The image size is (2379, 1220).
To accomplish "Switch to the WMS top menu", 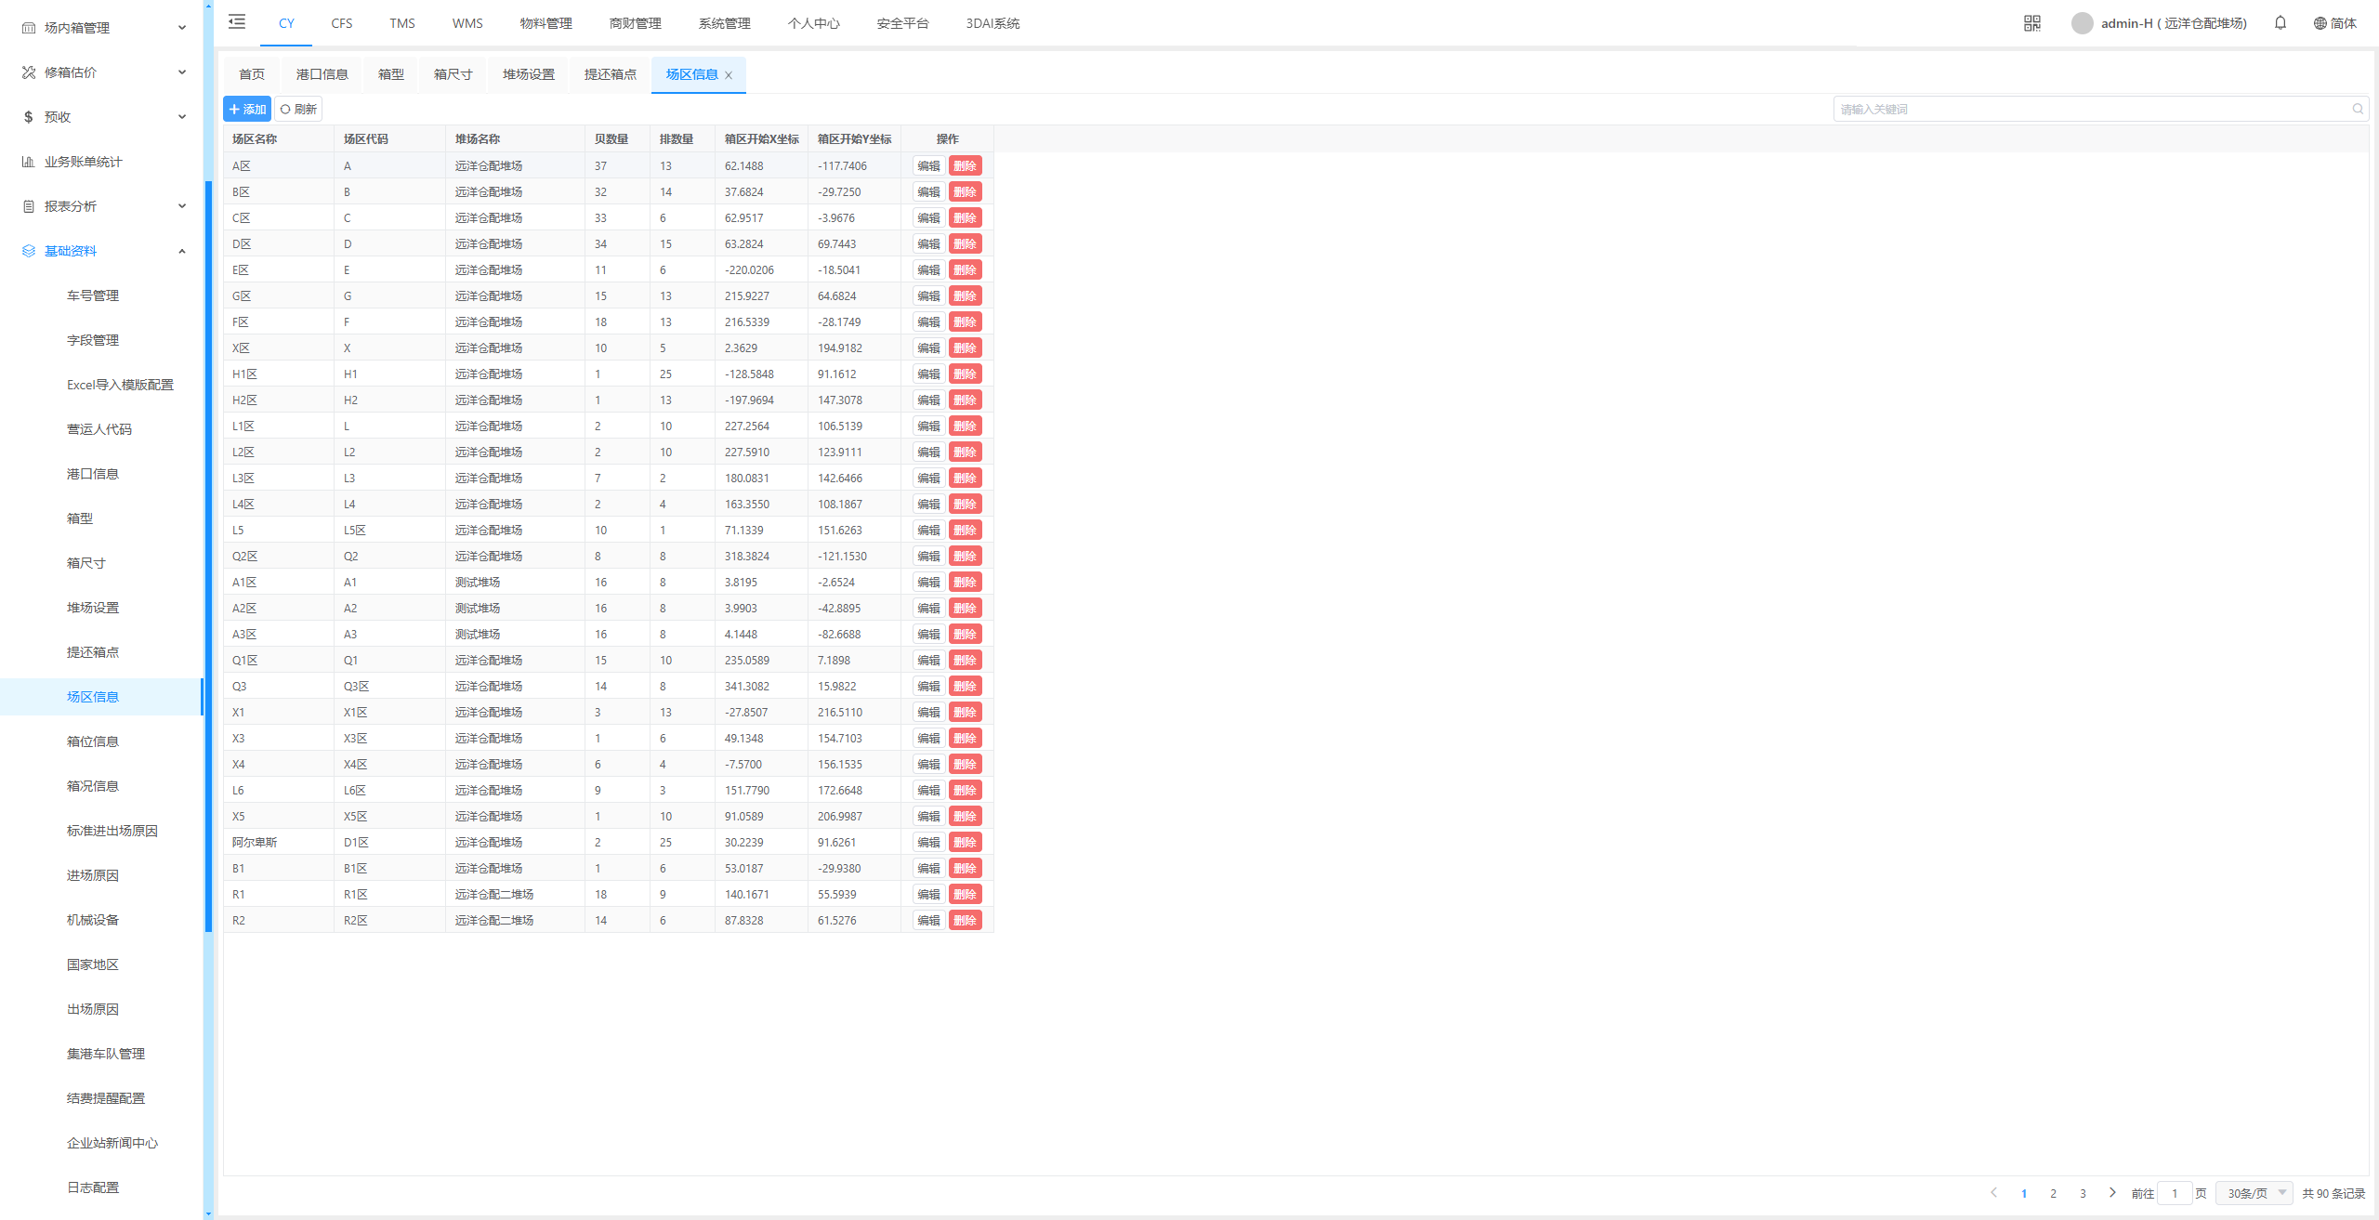I will click(467, 23).
